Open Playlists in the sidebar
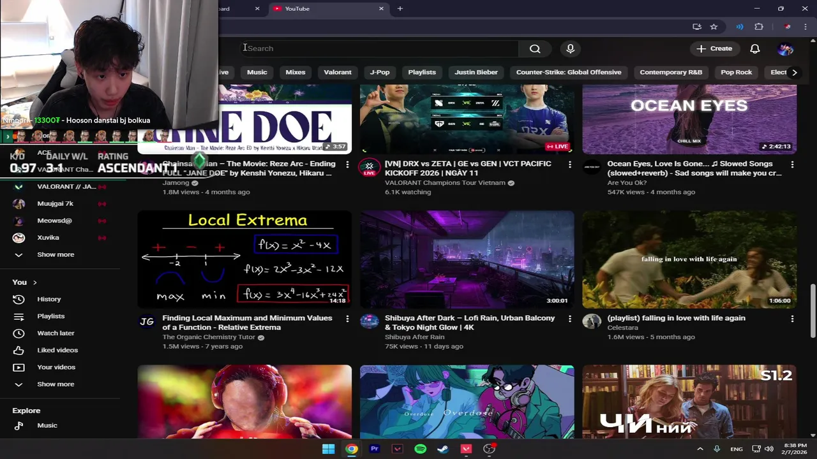This screenshot has height=459, width=817. click(50, 316)
